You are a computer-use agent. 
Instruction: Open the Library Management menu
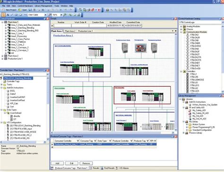[x=43, y=6]
